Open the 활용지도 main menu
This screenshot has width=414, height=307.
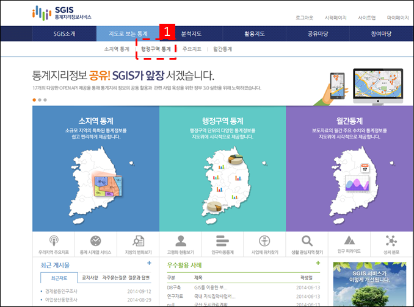point(255,34)
